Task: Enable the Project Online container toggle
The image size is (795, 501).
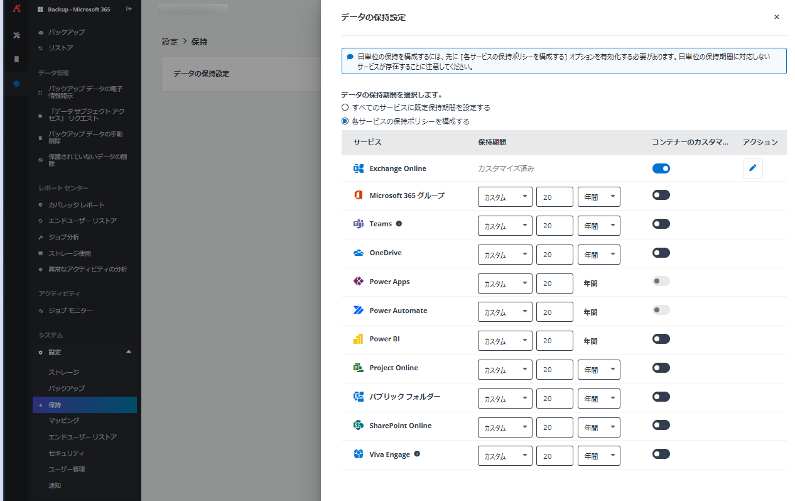Action: click(661, 368)
